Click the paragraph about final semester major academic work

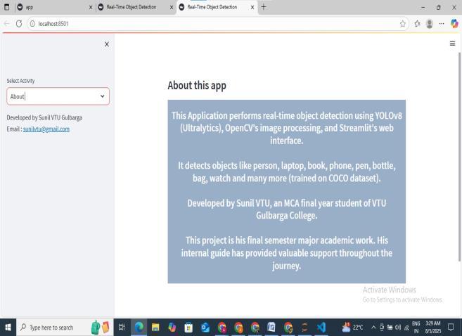click(287, 253)
